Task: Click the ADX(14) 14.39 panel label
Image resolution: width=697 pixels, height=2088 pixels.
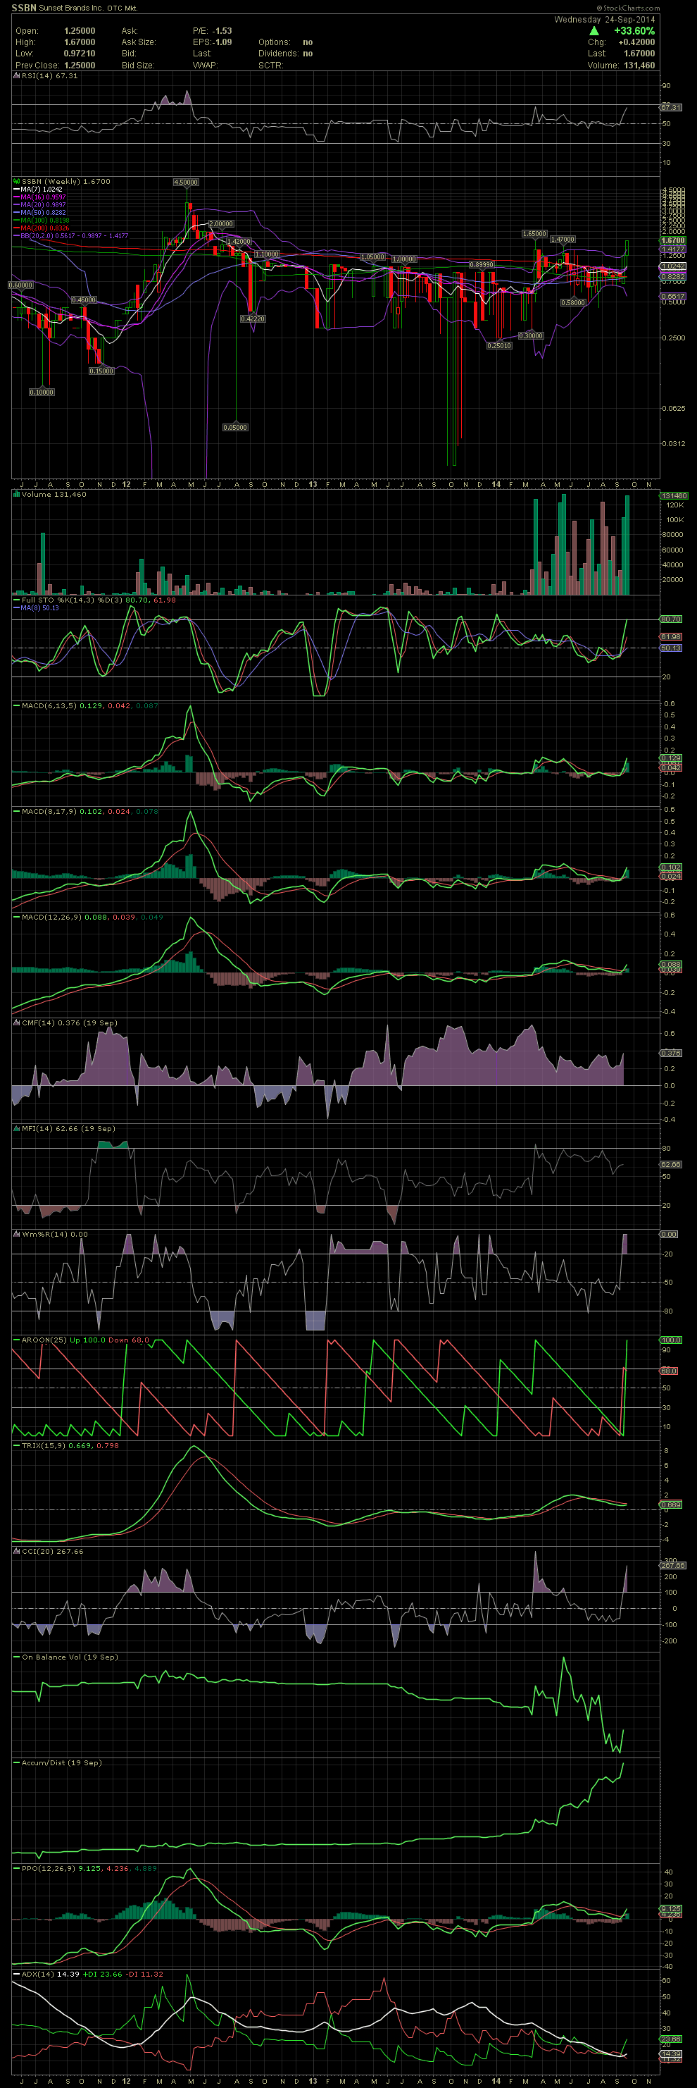Action: point(87,1974)
